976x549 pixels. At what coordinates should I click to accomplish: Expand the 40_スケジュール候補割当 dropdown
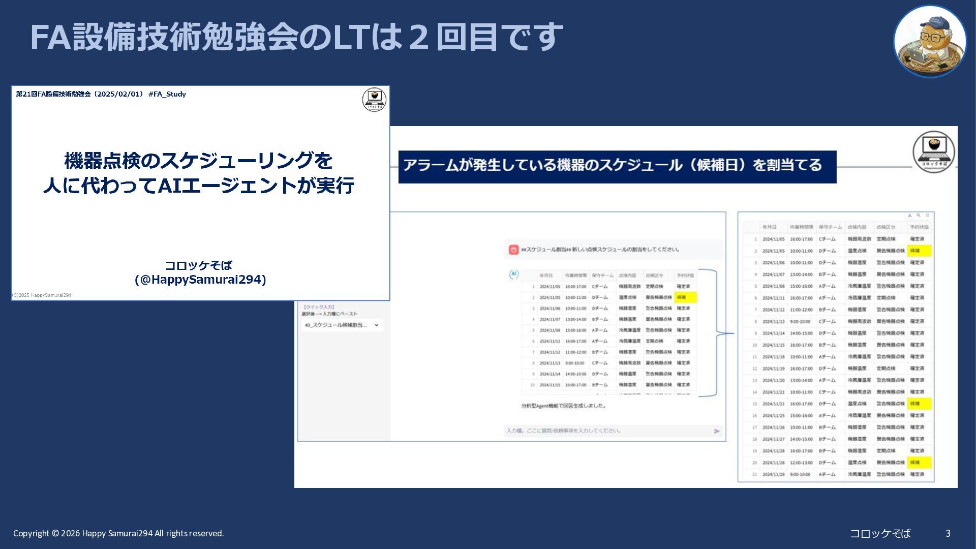pos(377,325)
